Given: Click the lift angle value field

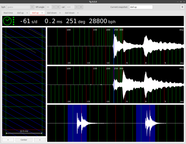Looking at the screenshot, I should point(49,7).
